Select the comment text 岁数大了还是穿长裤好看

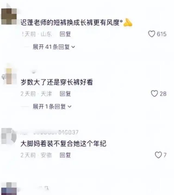tap(57, 82)
